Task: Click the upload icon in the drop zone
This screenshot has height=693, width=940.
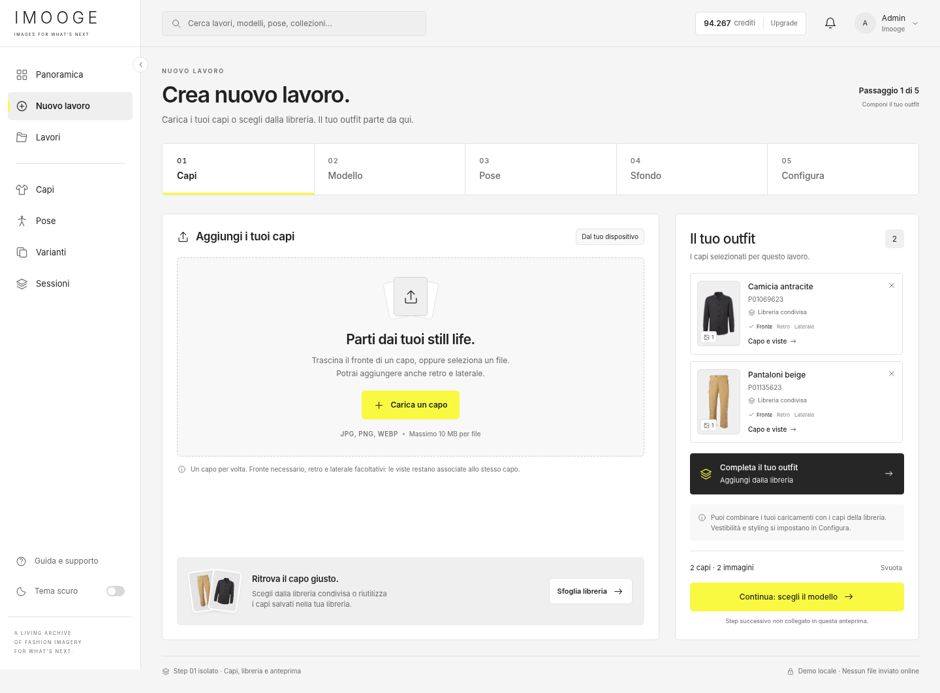Action: (411, 297)
